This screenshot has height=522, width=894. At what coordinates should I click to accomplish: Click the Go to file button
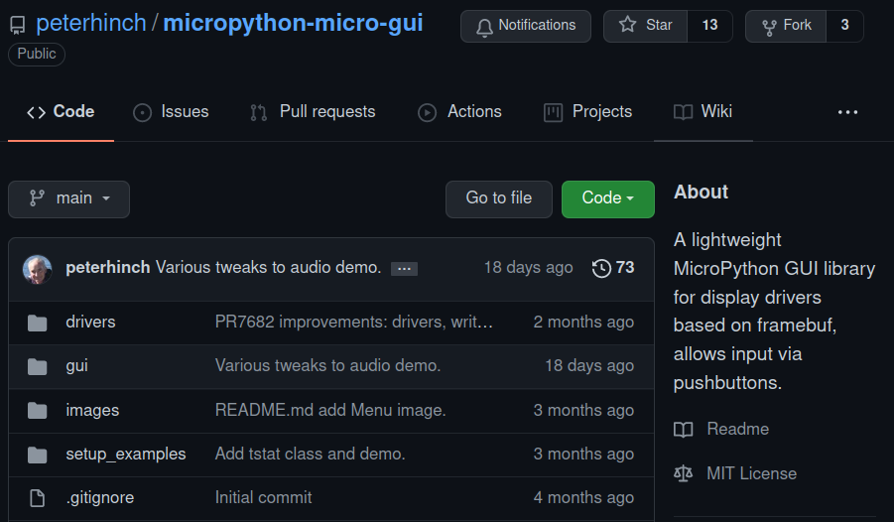pyautogui.click(x=499, y=199)
